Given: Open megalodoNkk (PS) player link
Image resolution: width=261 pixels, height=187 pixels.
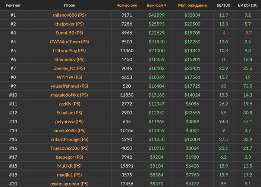Looking at the screenshot, I should tap(69, 95).
